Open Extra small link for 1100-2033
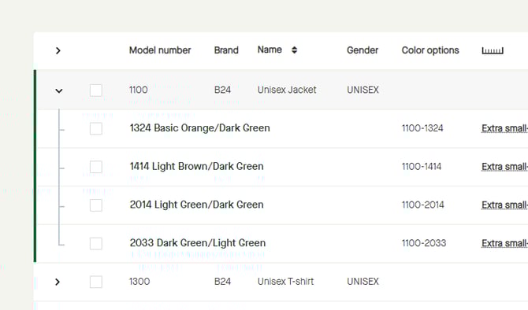This screenshot has width=528, height=310. (504, 243)
